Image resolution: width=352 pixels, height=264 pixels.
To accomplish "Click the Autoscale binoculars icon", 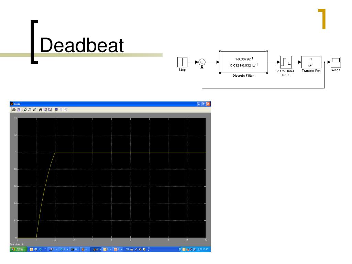I will [x=41, y=110].
